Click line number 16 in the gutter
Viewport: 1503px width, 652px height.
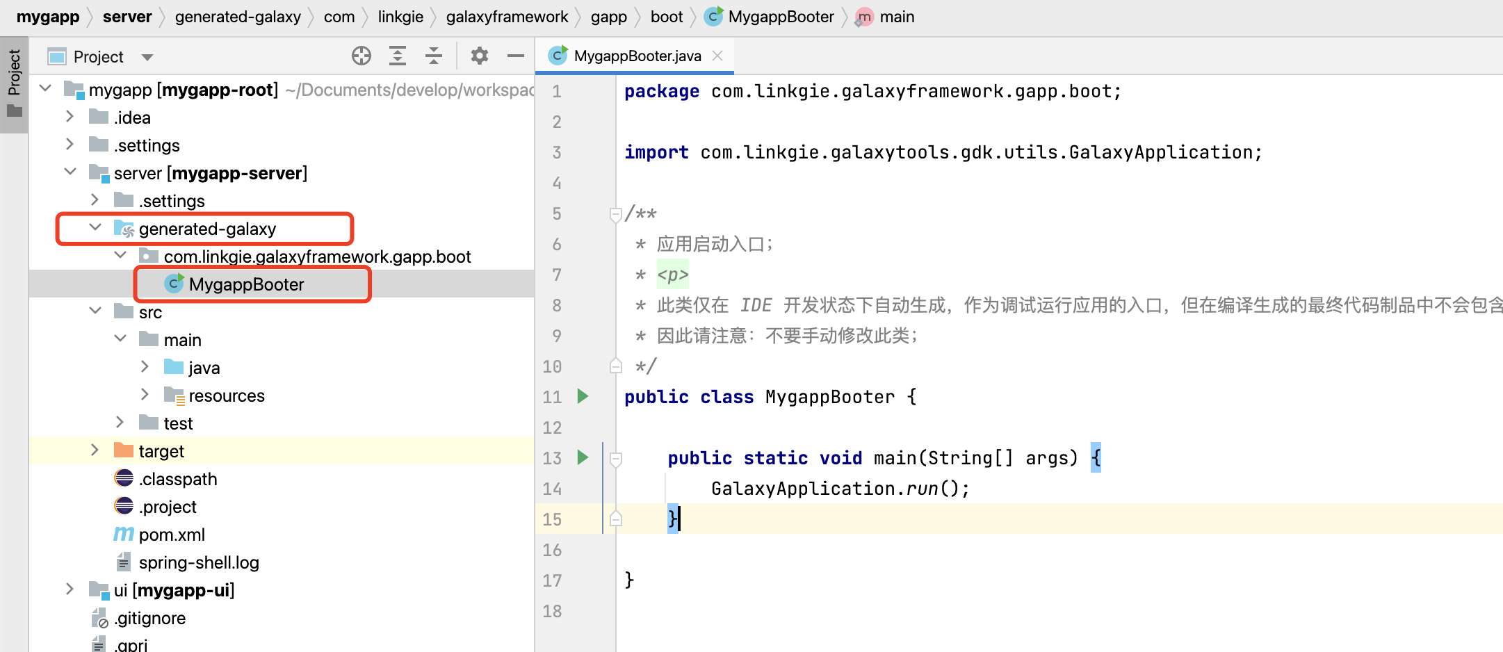click(x=552, y=550)
